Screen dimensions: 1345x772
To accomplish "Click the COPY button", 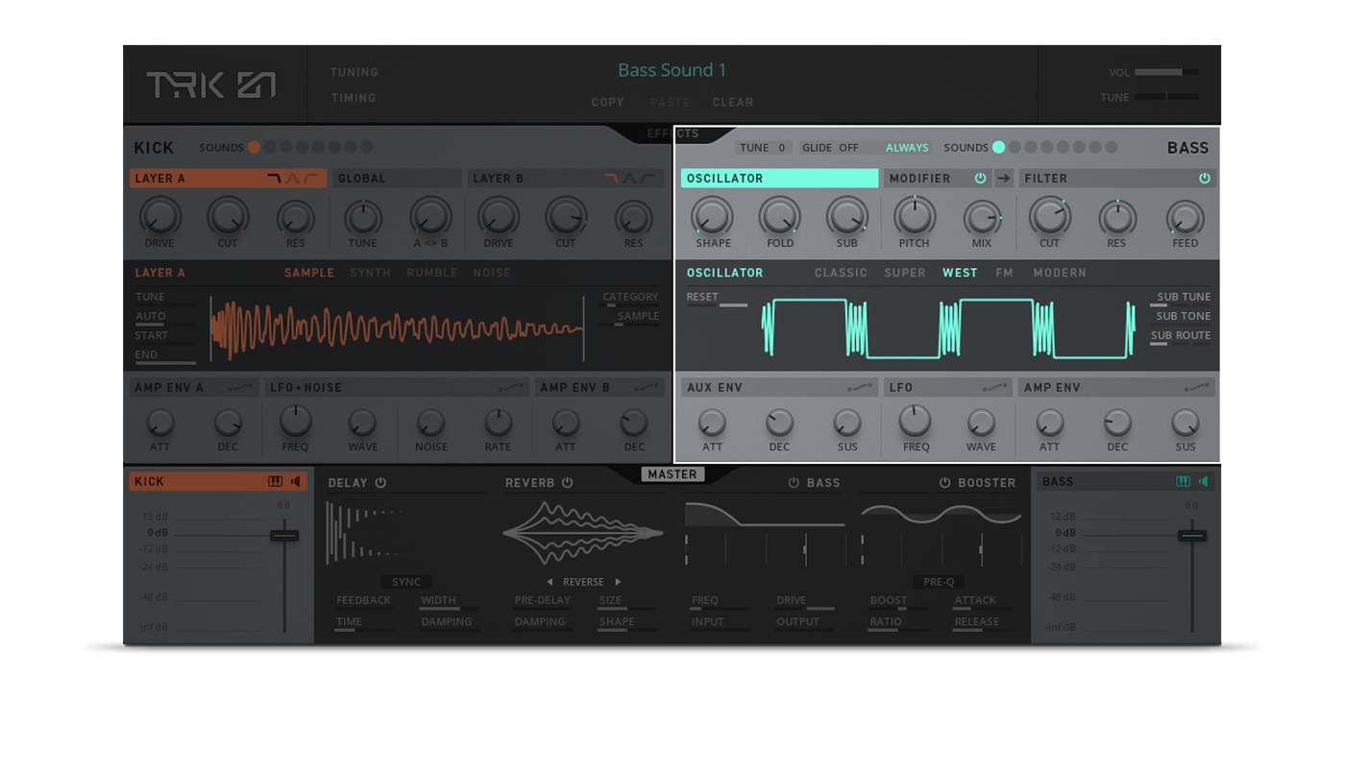I will pos(607,102).
